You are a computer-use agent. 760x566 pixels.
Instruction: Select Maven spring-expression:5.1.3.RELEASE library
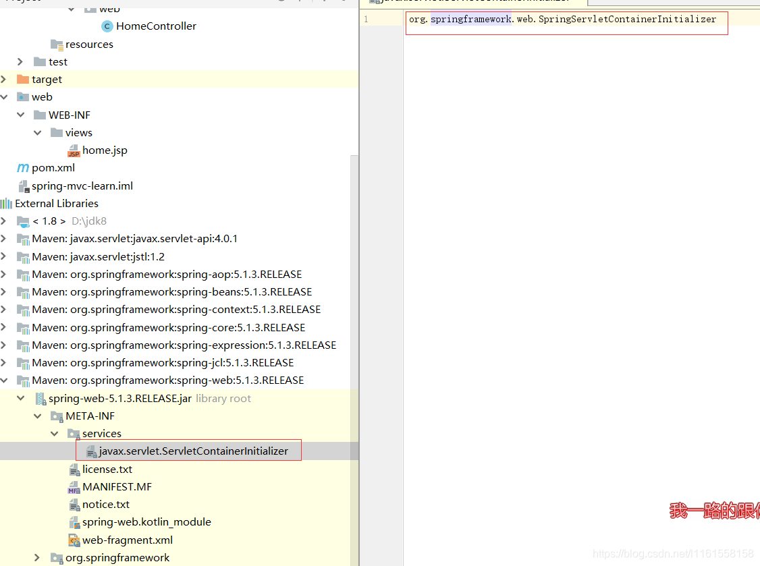click(184, 345)
